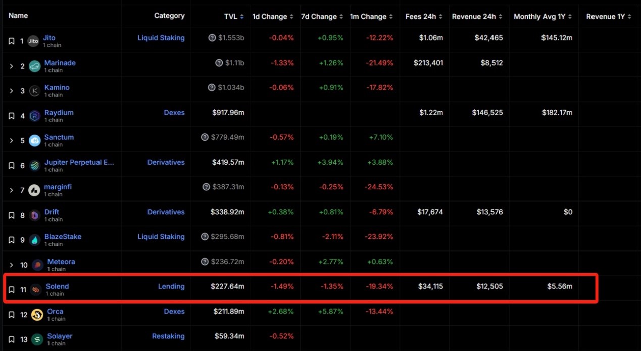Viewport: 641px width, 351px height.
Task: Click the question mark icon beside Jito TVL
Action: pyautogui.click(x=212, y=38)
